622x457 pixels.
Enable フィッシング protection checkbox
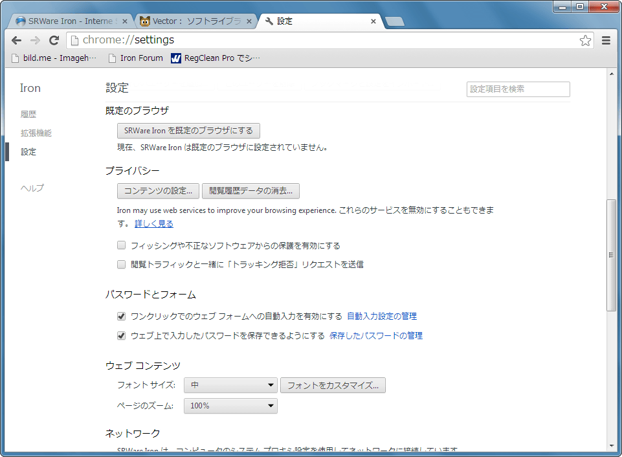(x=122, y=245)
